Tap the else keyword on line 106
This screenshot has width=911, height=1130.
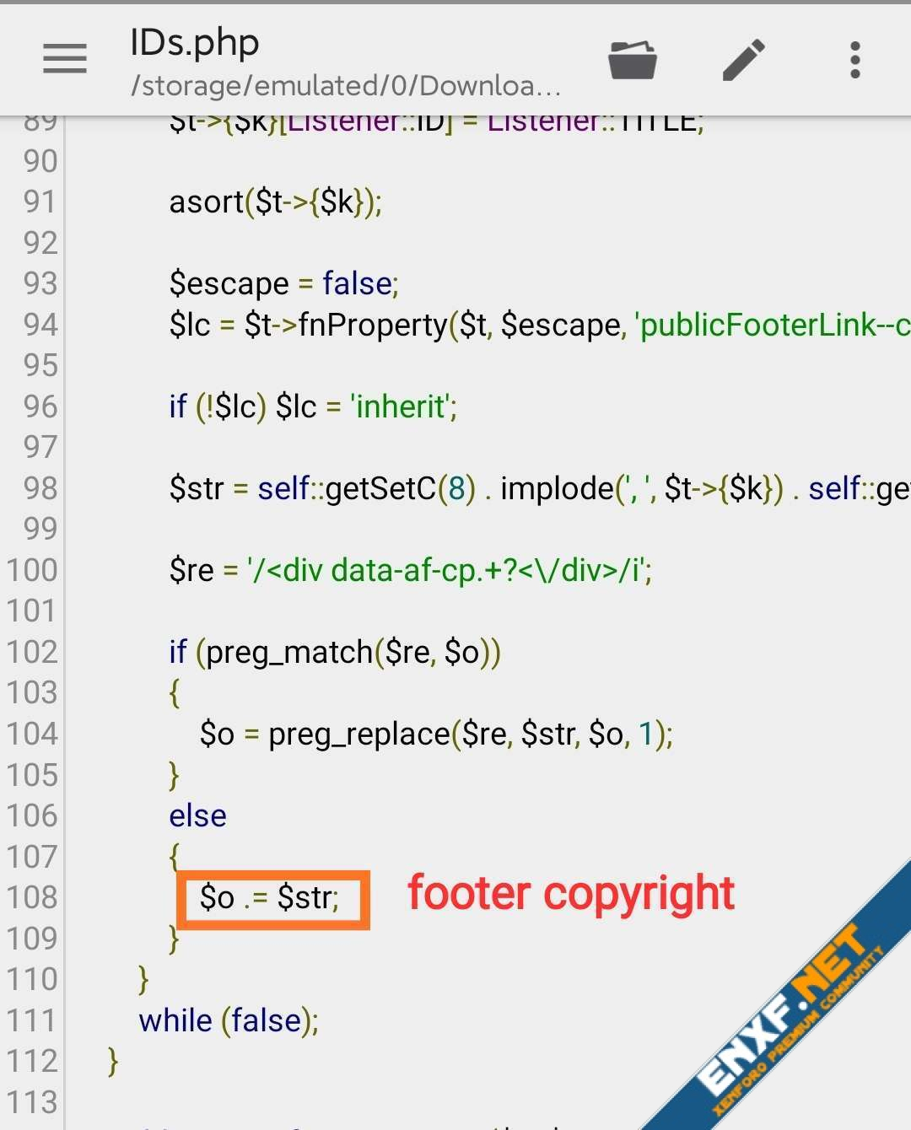pyautogui.click(x=197, y=816)
